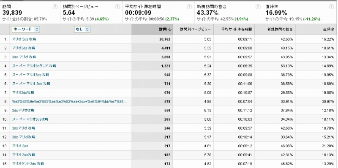This screenshot has width=338, height=168.
Task: Select bounce rate value 12.18%
Action: click(x=328, y=110)
